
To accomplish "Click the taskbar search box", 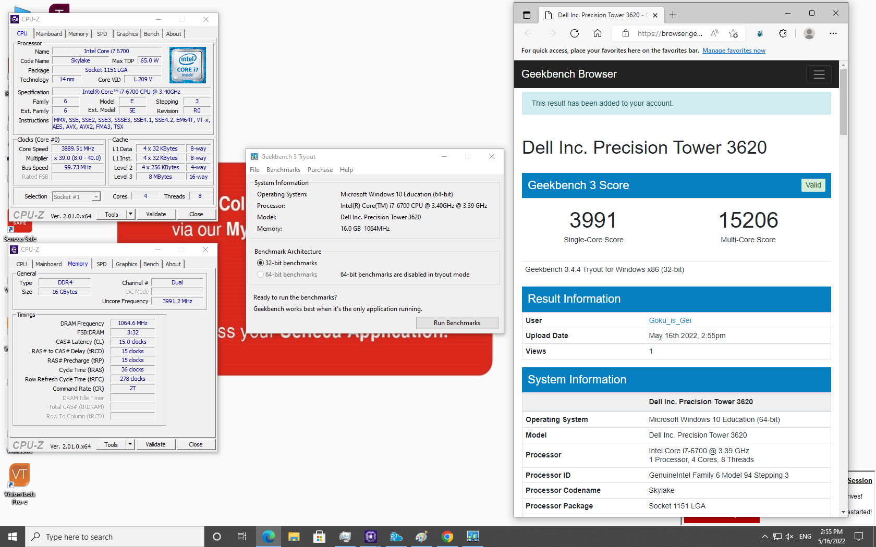I will pyautogui.click(x=115, y=537).
